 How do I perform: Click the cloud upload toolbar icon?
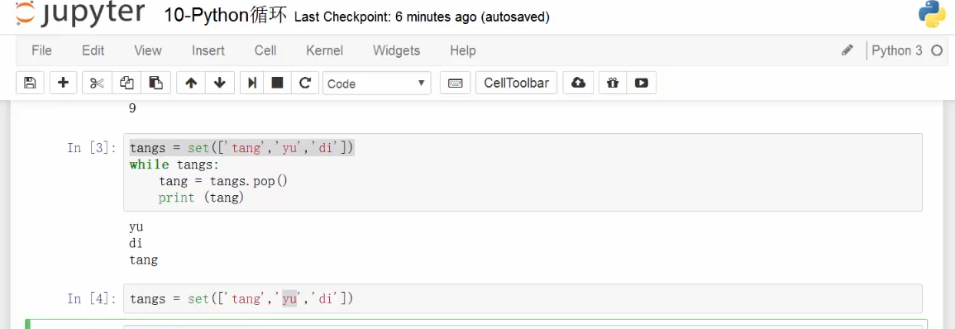(x=578, y=83)
